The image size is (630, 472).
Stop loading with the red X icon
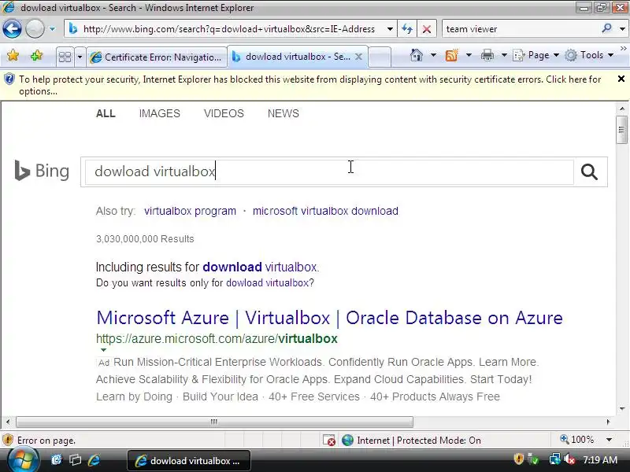(x=427, y=29)
